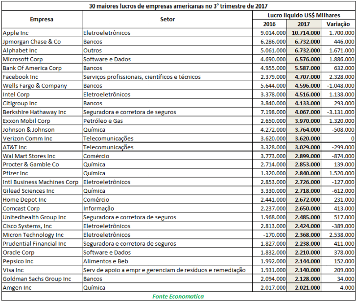Screen dimensions: 357x302
Task: Click the 'Alimentos e Beb' sector cell
Action: [167, 261]
